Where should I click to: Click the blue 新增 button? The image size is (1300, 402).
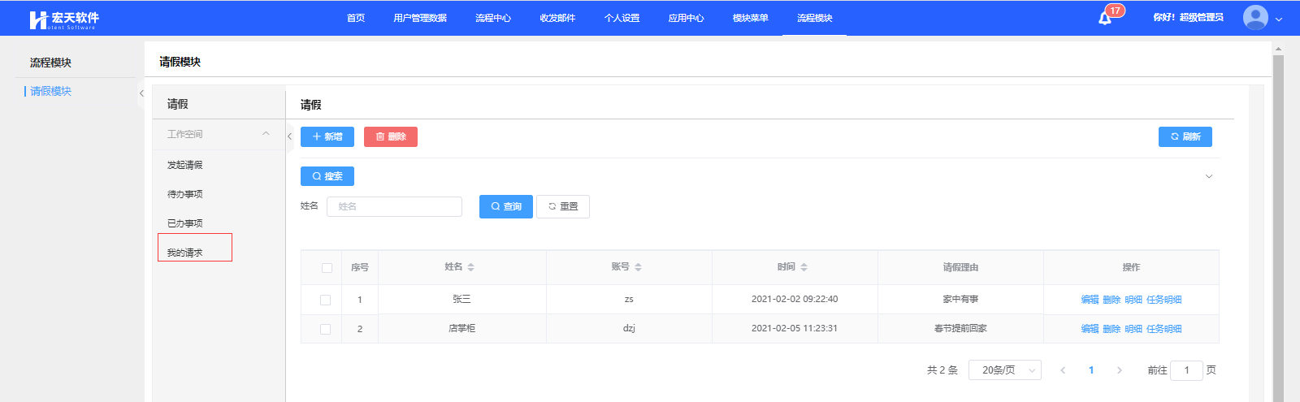327,136
